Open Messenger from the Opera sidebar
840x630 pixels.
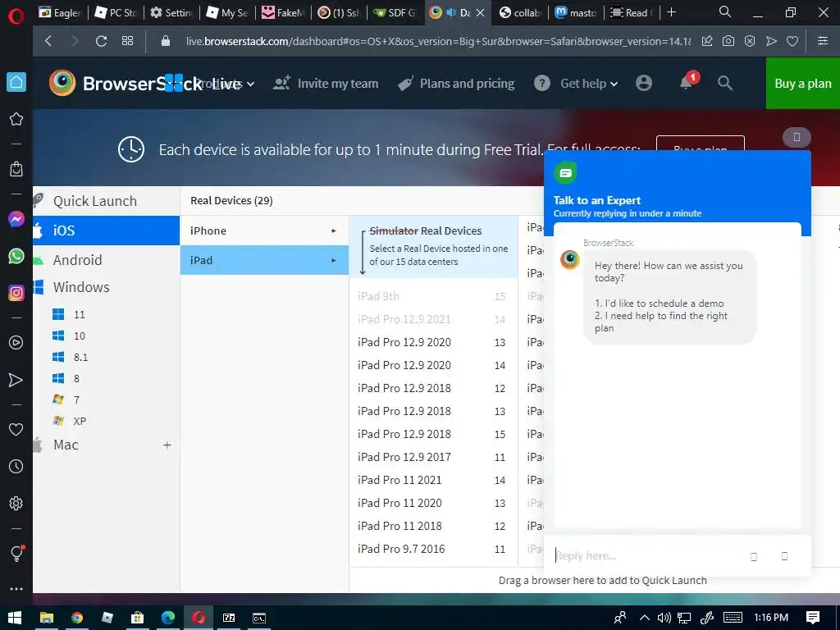point(16,219)
